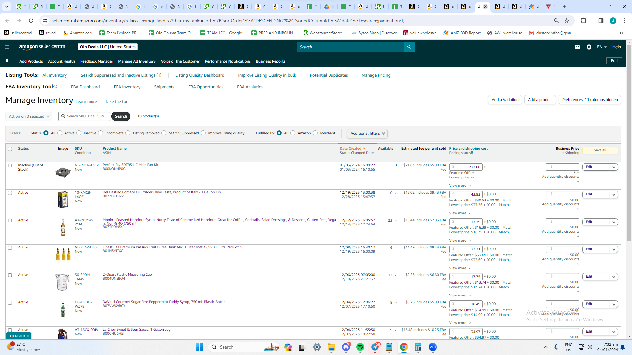Screen dimensions: 632x355
Task: Open Voice of the Customer
Action: coord(180,61)
